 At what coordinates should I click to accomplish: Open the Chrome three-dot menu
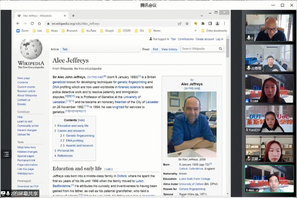coord(224,23)
